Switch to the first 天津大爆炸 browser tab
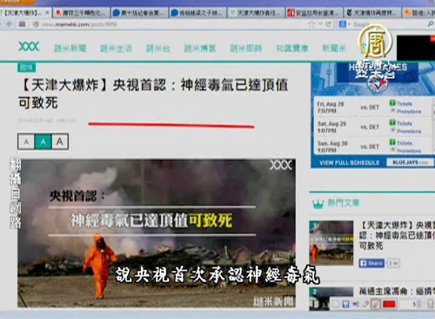The image size is (435, 319). click(25, 12)
